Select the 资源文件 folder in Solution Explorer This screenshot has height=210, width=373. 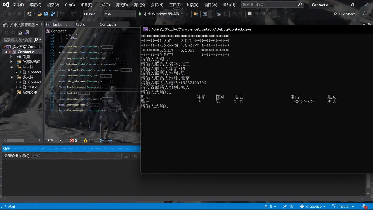point(30,92)
